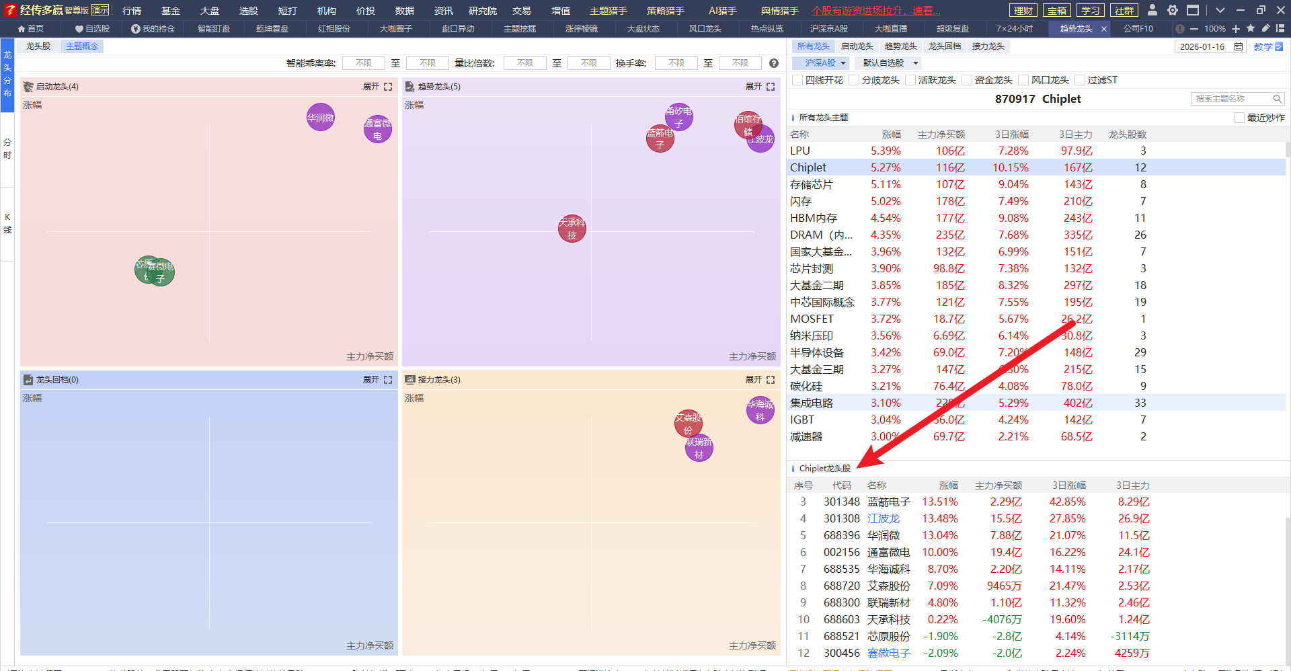Check the 最近炒作 checkbox

tap(1239, 118)
